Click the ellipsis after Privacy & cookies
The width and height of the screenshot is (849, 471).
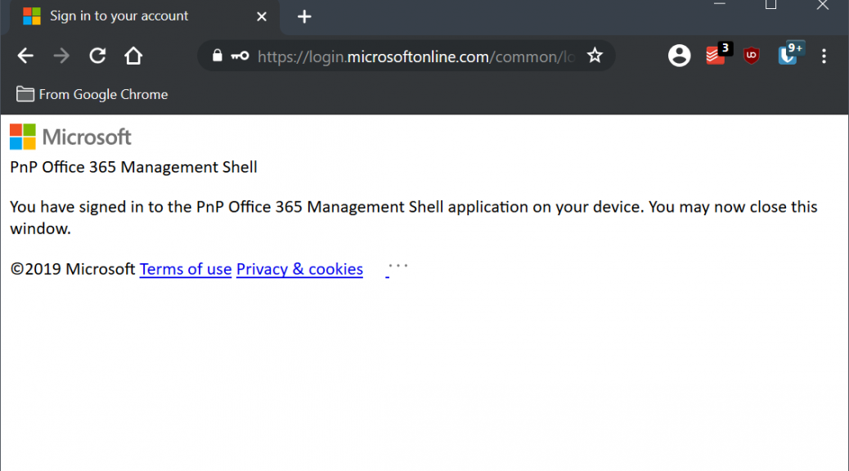(398, 267)
